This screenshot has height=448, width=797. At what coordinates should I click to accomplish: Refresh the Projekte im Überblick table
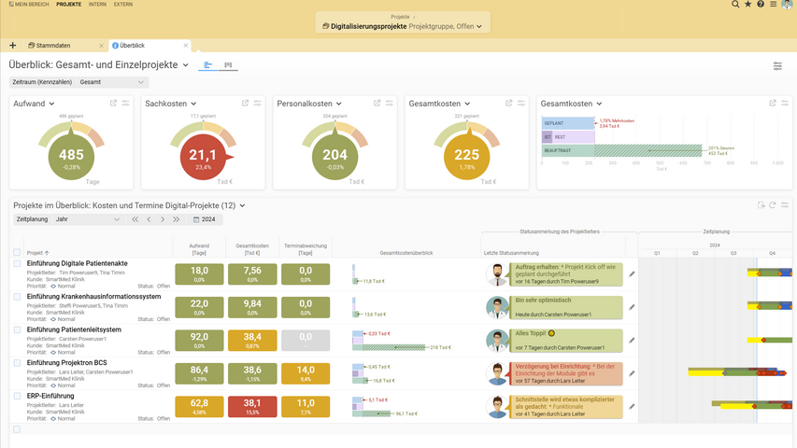click(x=773, y=205)
